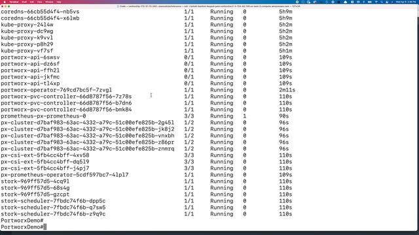
Task: Click the 3/3 ready value of prometheus-px-prometheus-0
Action: click(189, 116)
